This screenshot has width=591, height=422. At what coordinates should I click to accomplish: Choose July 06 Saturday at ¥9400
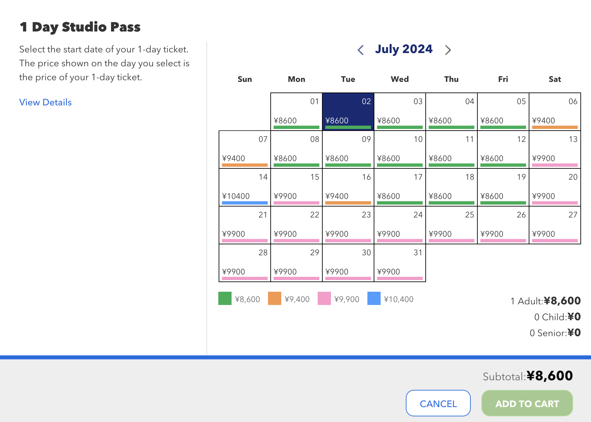coord(555,112)
